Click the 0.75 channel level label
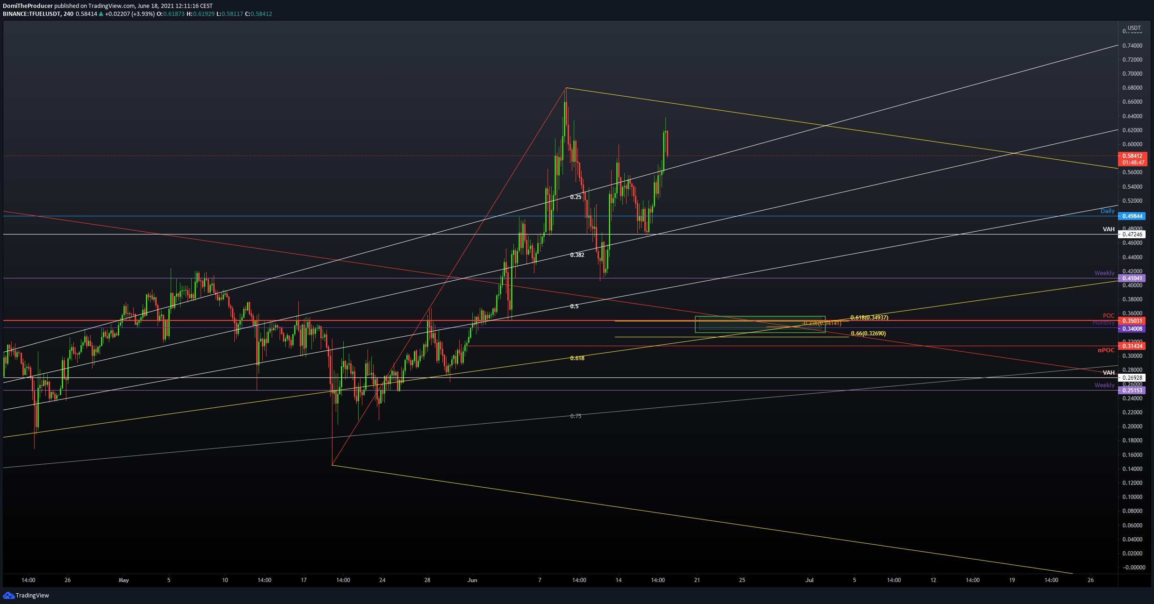Viewport: 1154px width, 604px height. [576, 416]
